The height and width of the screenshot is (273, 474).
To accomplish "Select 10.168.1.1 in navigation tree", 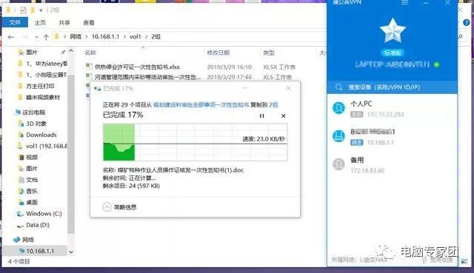I will pyautogui.click(x=40, y=251).
